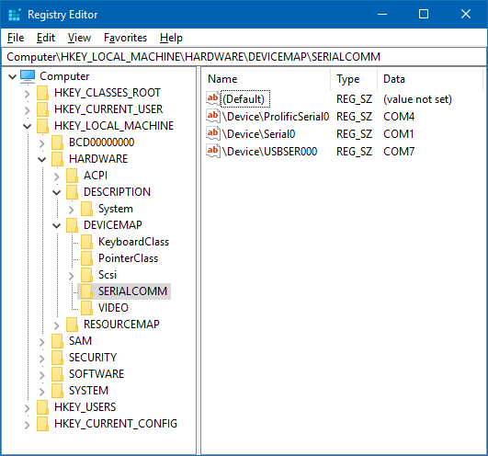Viewport: 488px width, 456px height.
Task: Click the SOFTWARE folder icon
Action: 57,374
